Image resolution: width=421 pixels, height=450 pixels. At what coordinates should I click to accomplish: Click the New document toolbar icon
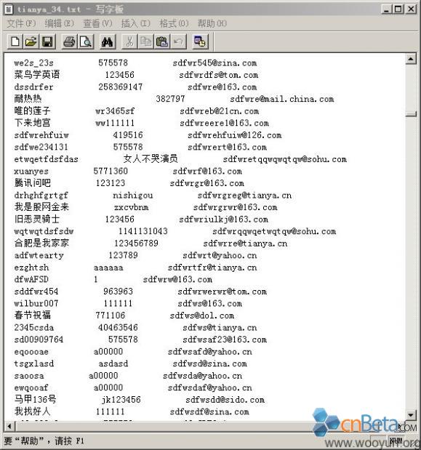click(15, 41)
